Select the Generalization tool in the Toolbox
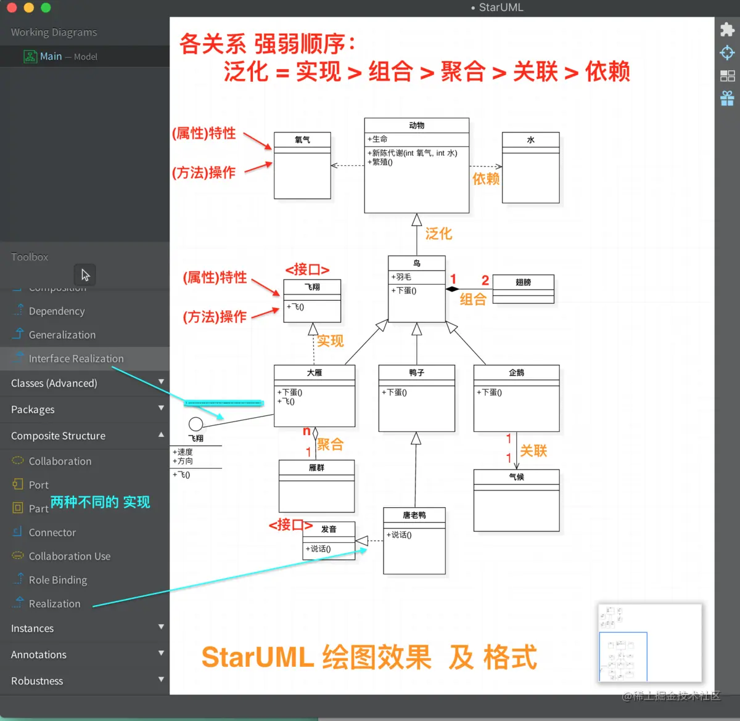The height and width of the screenshot is (721, 740). [60, 335]
